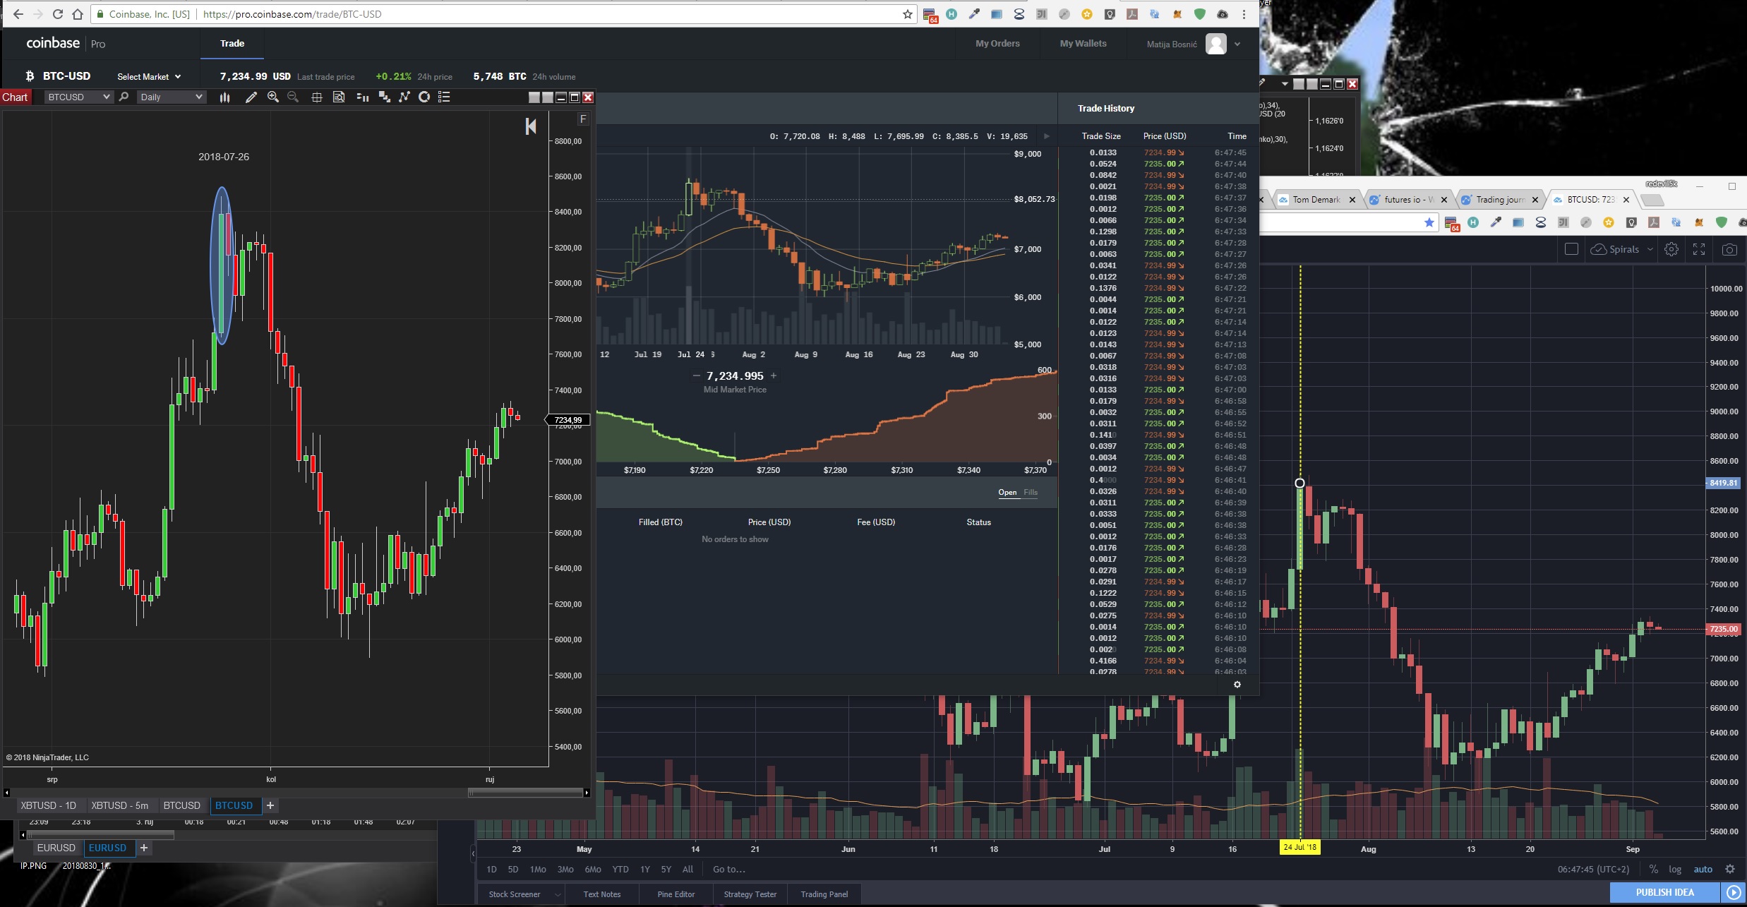Select the pencil draw tool in NinjaTrader
The height and width of the screenshot is (907, 1747).
click(251, 97)
